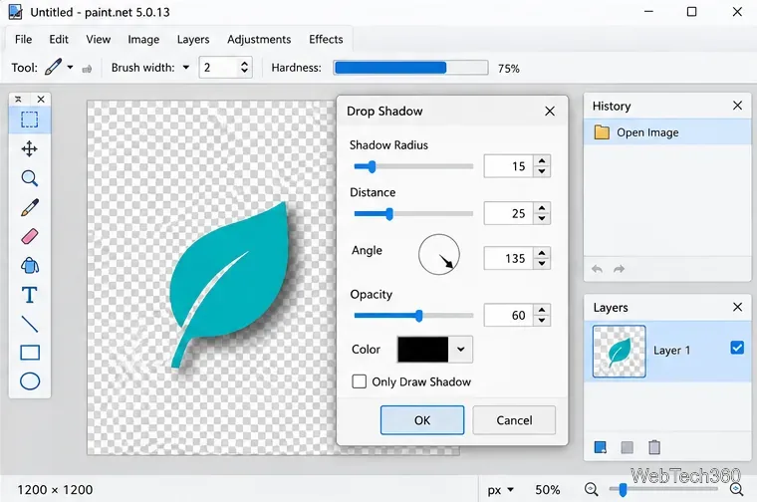This screenshot has width=757, height=502.
Task: Increase Opacity value with up spinner
Action: click(x=542, y=310)
